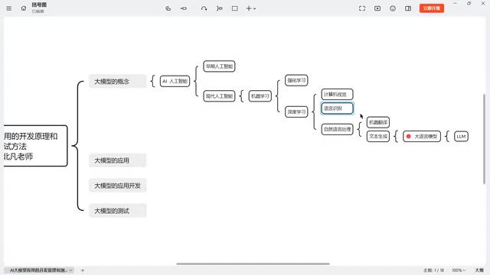Select the 大语言模型 node

point(422,136)
